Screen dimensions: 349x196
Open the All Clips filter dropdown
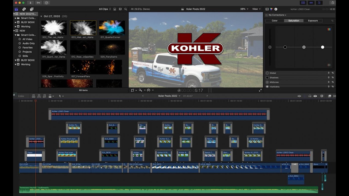pos(105,9)
